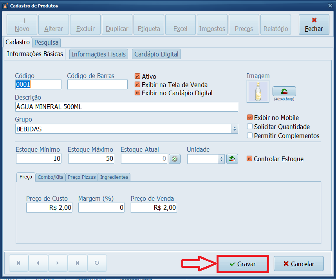Refresh the current record
This screenshot has width=336, height=280.
point(97,264)
